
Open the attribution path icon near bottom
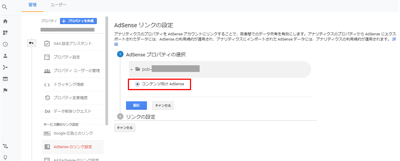pyautogui.click(x=5, y=146)
